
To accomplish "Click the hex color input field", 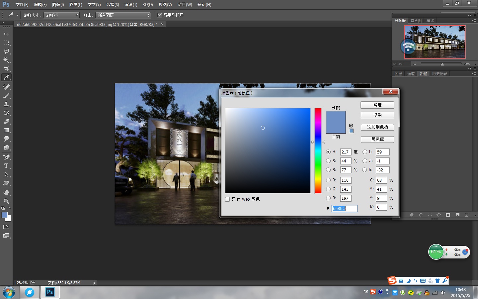I will 345,208.
